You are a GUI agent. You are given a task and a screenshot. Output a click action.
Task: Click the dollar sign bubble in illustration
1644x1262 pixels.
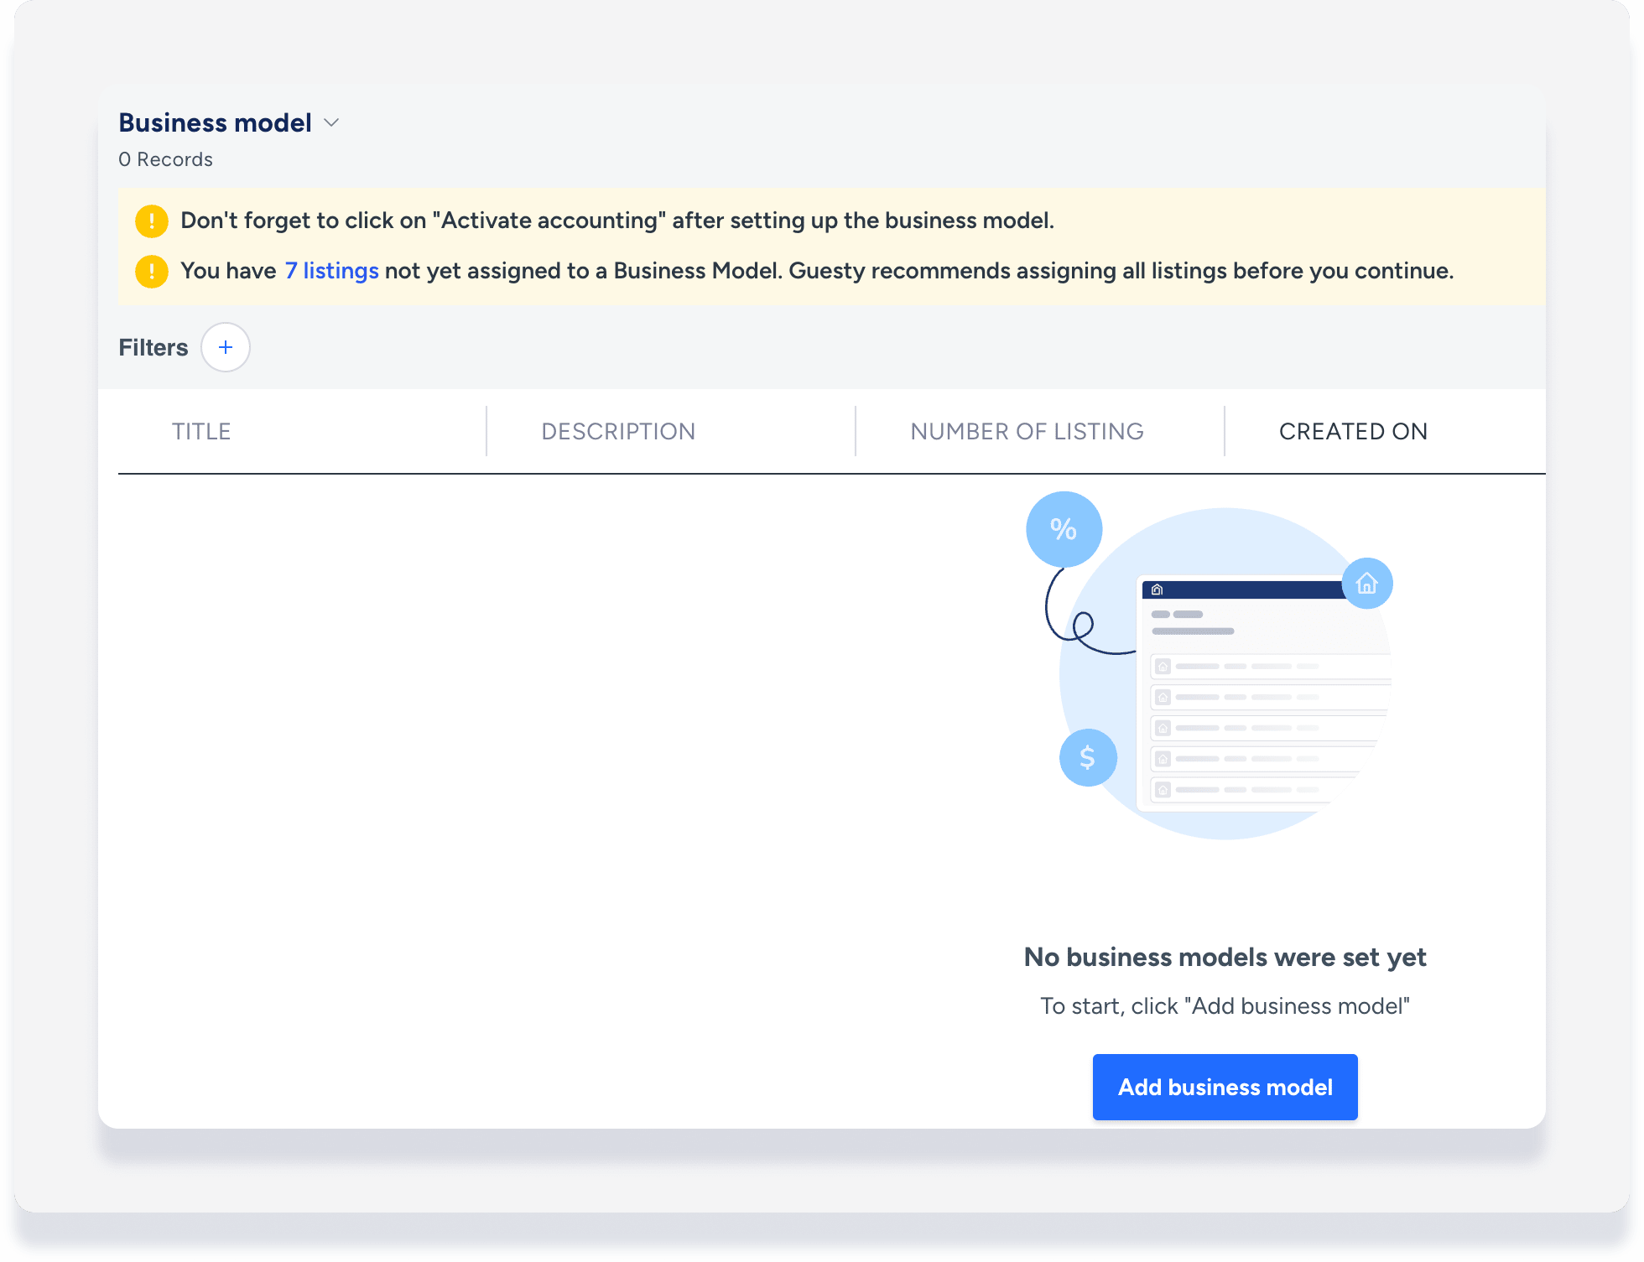pyautogui.click(x=1088, y=757)
